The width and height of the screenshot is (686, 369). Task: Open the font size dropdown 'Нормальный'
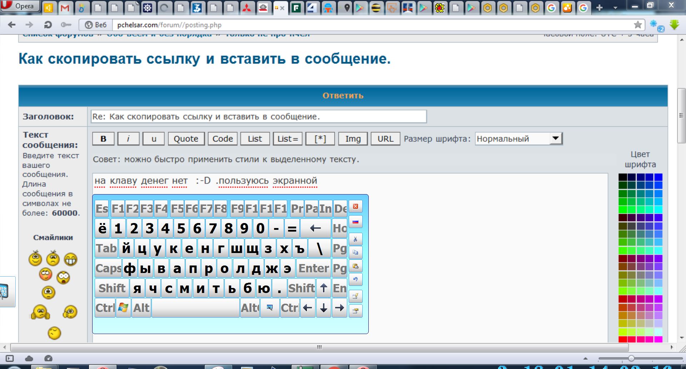pos(519,139)
